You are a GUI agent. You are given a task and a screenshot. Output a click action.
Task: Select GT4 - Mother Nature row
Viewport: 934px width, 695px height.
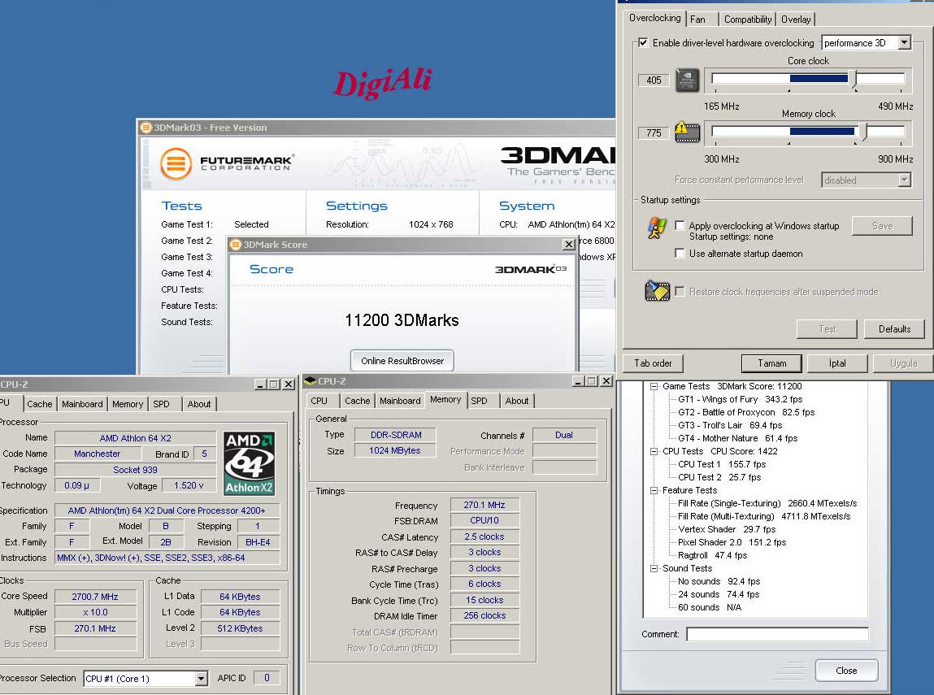(737, 438)
